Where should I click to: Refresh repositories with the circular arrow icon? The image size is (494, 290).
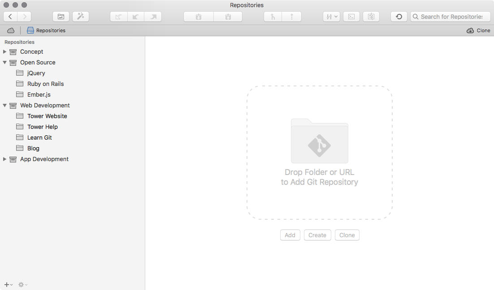(399, 16)
